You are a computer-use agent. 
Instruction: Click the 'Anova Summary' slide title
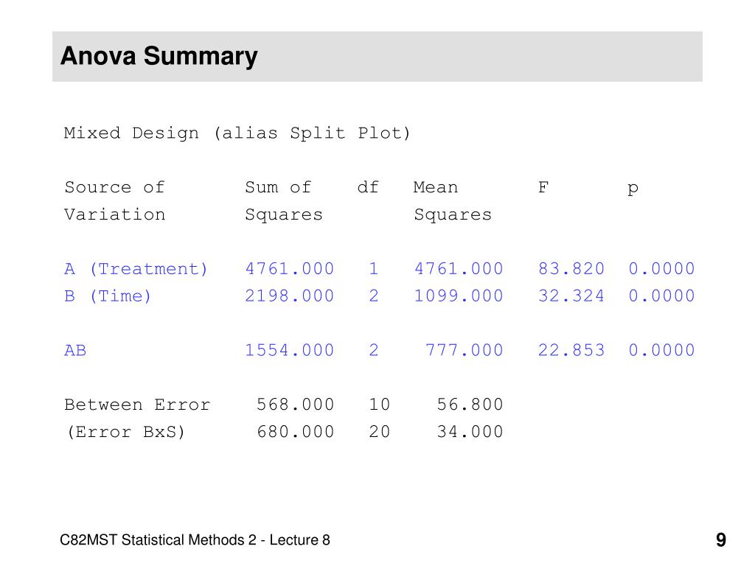click(159, 56)
